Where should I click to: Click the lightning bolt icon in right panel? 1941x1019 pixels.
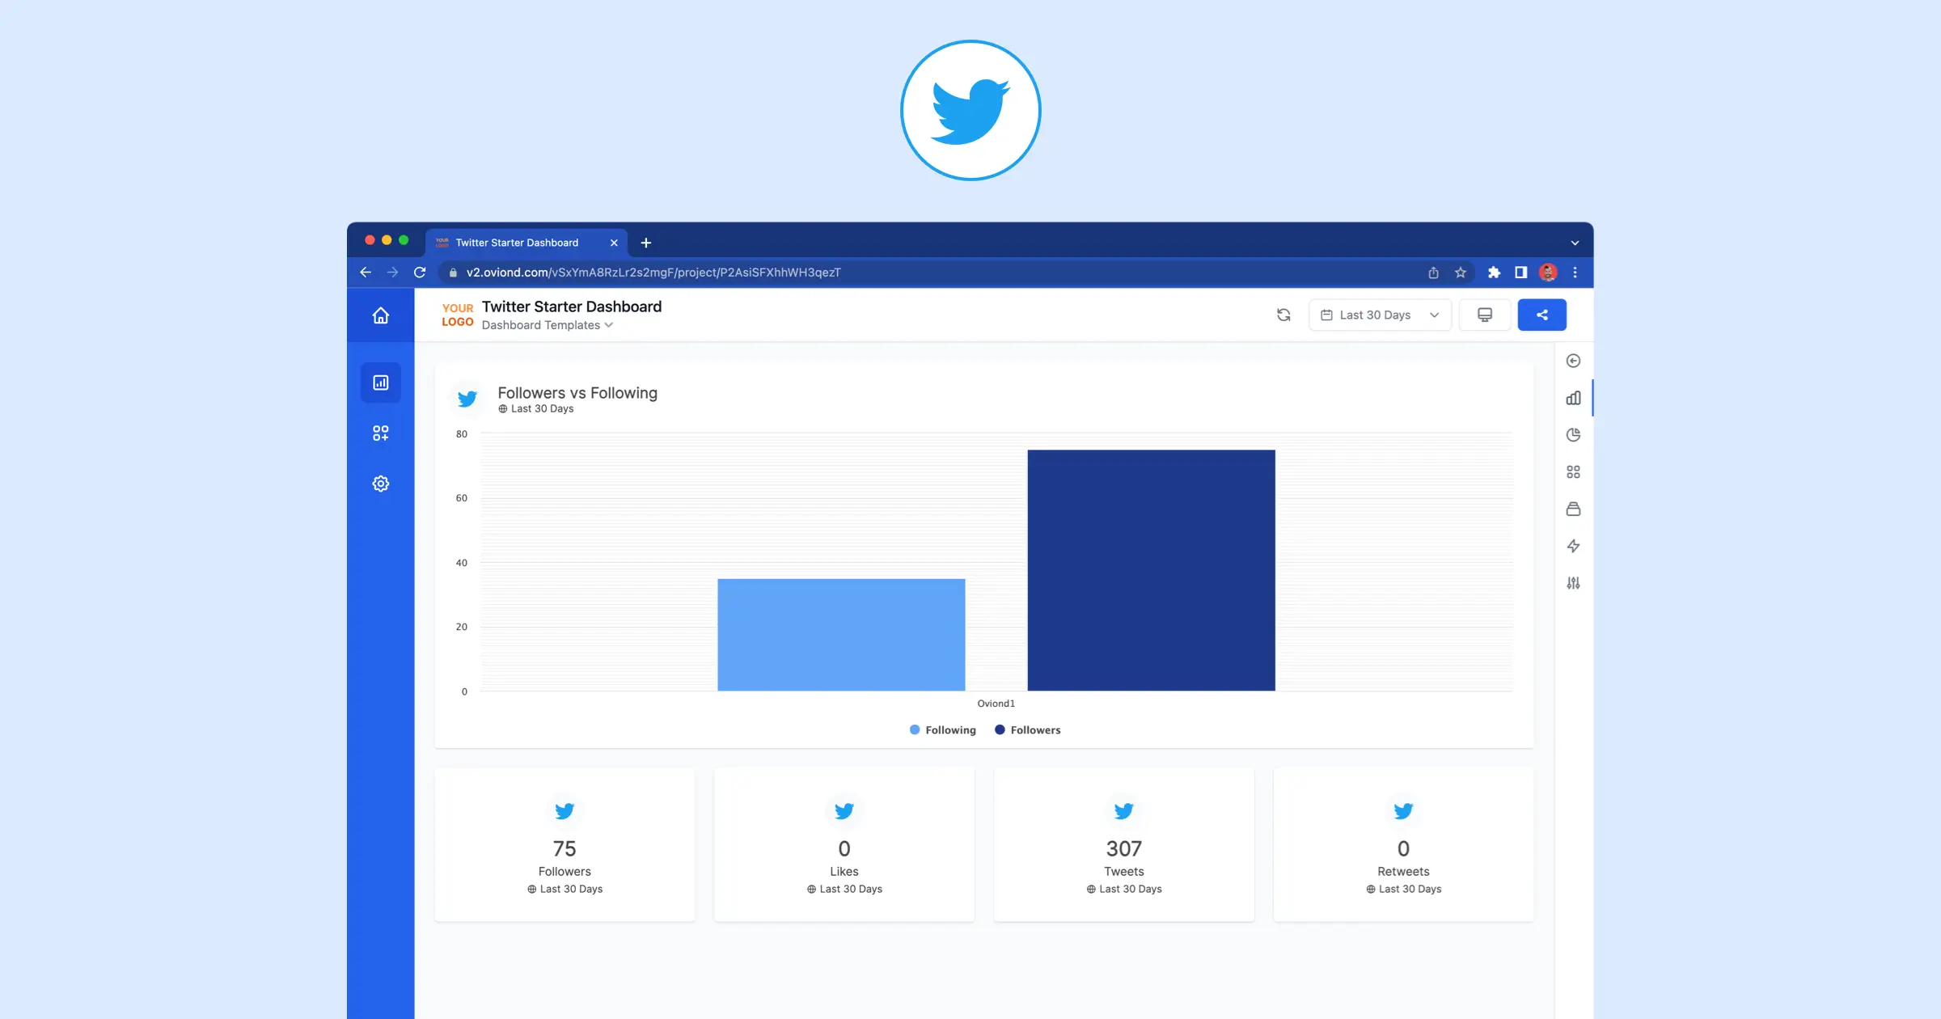tap(1573, 546)
